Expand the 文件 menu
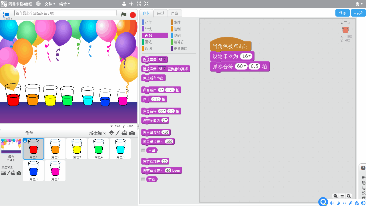This screenshot has height=206, width=366. 50,4
